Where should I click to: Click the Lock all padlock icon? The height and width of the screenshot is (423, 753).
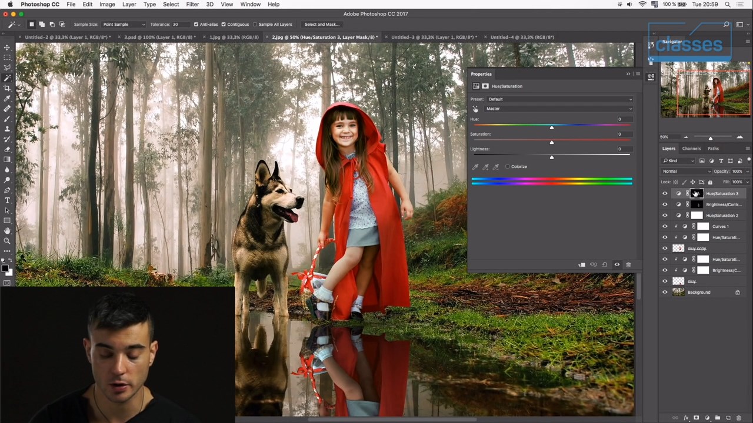(x=710, y=182)
